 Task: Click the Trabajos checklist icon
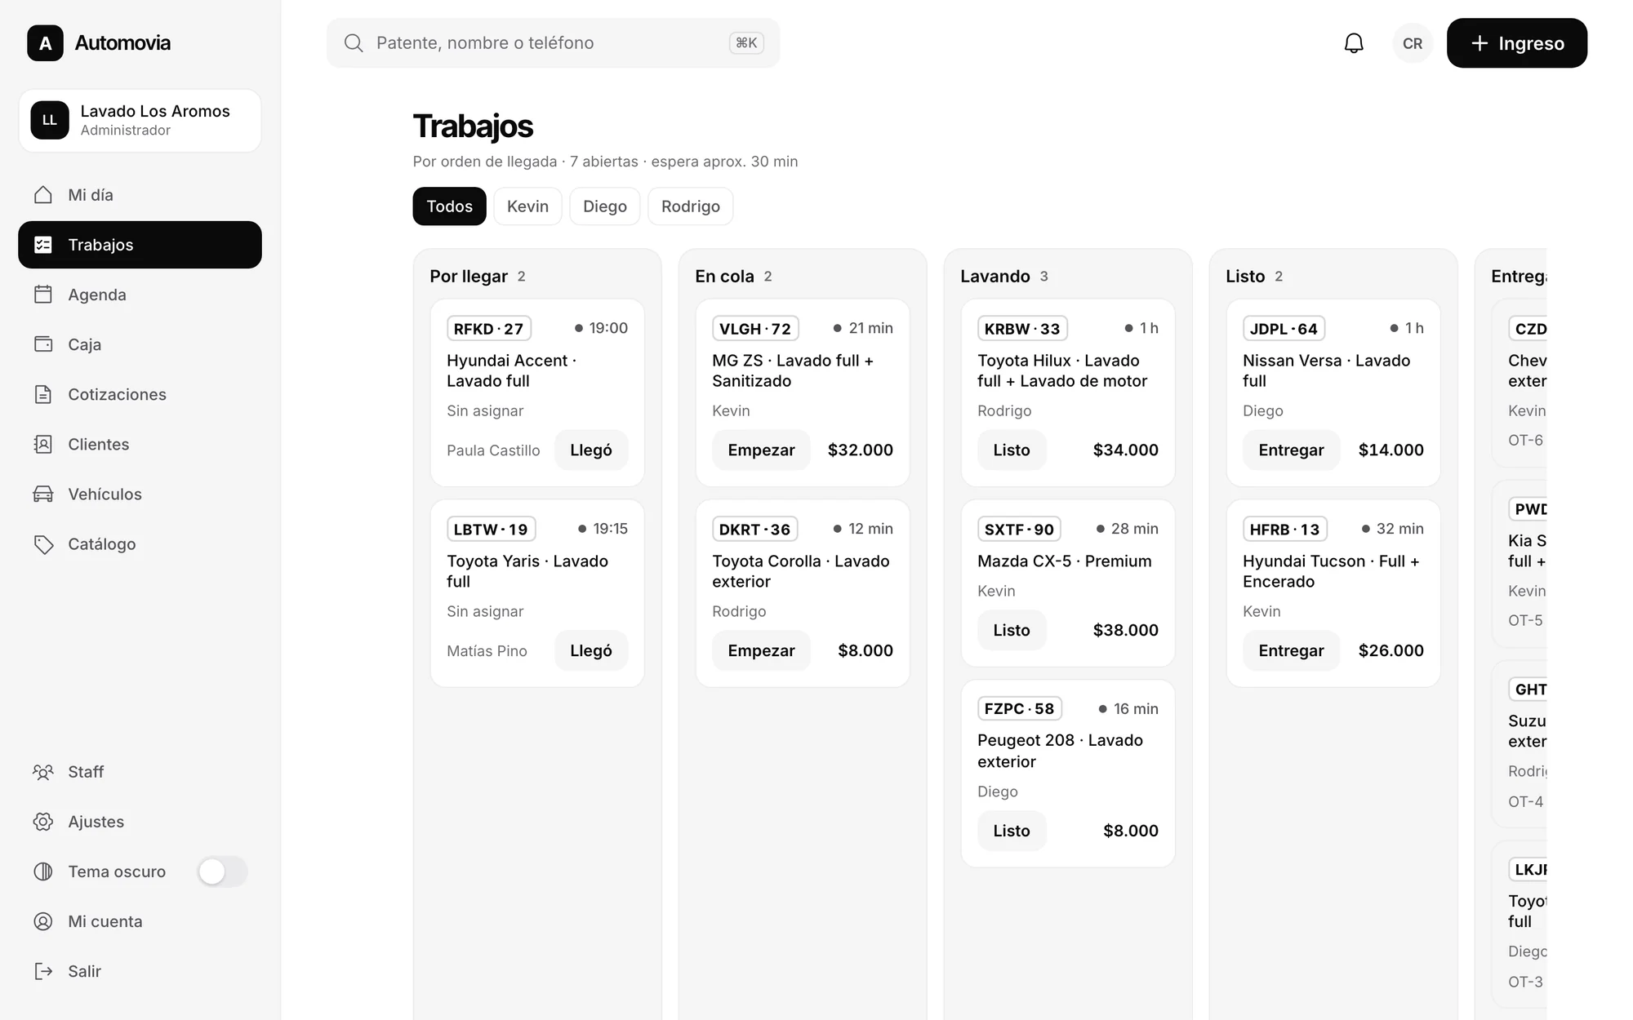[x=43, y=245]
